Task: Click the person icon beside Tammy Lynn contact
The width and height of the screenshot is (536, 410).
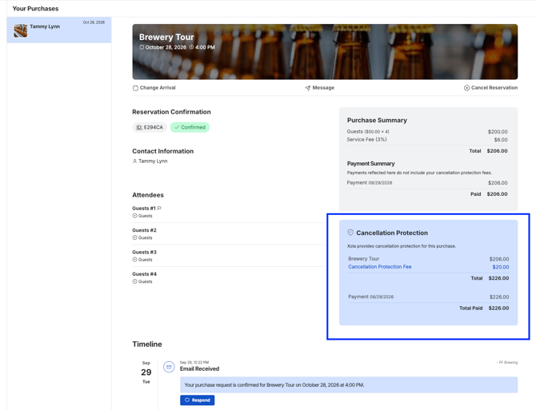Action: click(x=134, y=161)
